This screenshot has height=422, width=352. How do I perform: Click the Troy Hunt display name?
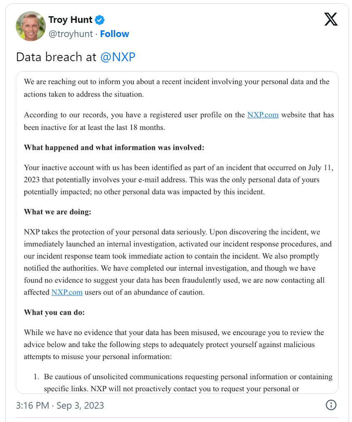pyautogui.click(x=70, y=20)
